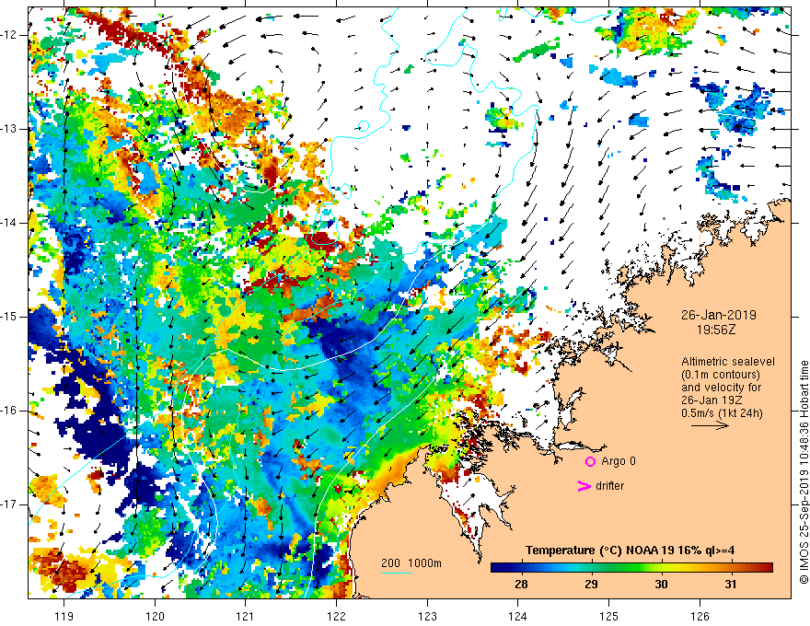Click the latitude label '-14'
The width and height of the screenshot is (810, 626).
click(x=9, y=223)
